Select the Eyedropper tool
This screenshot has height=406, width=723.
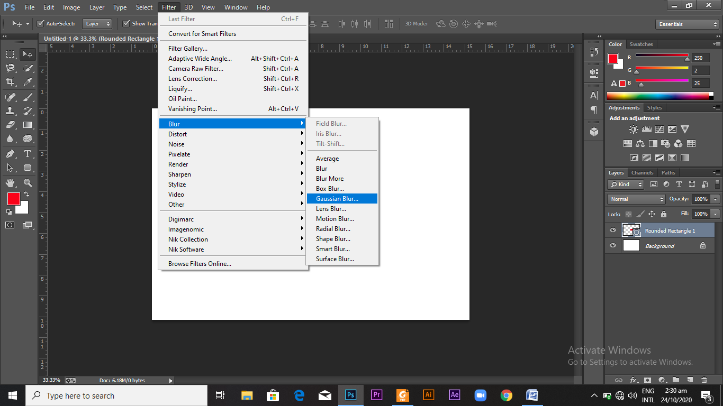(28, 82)
